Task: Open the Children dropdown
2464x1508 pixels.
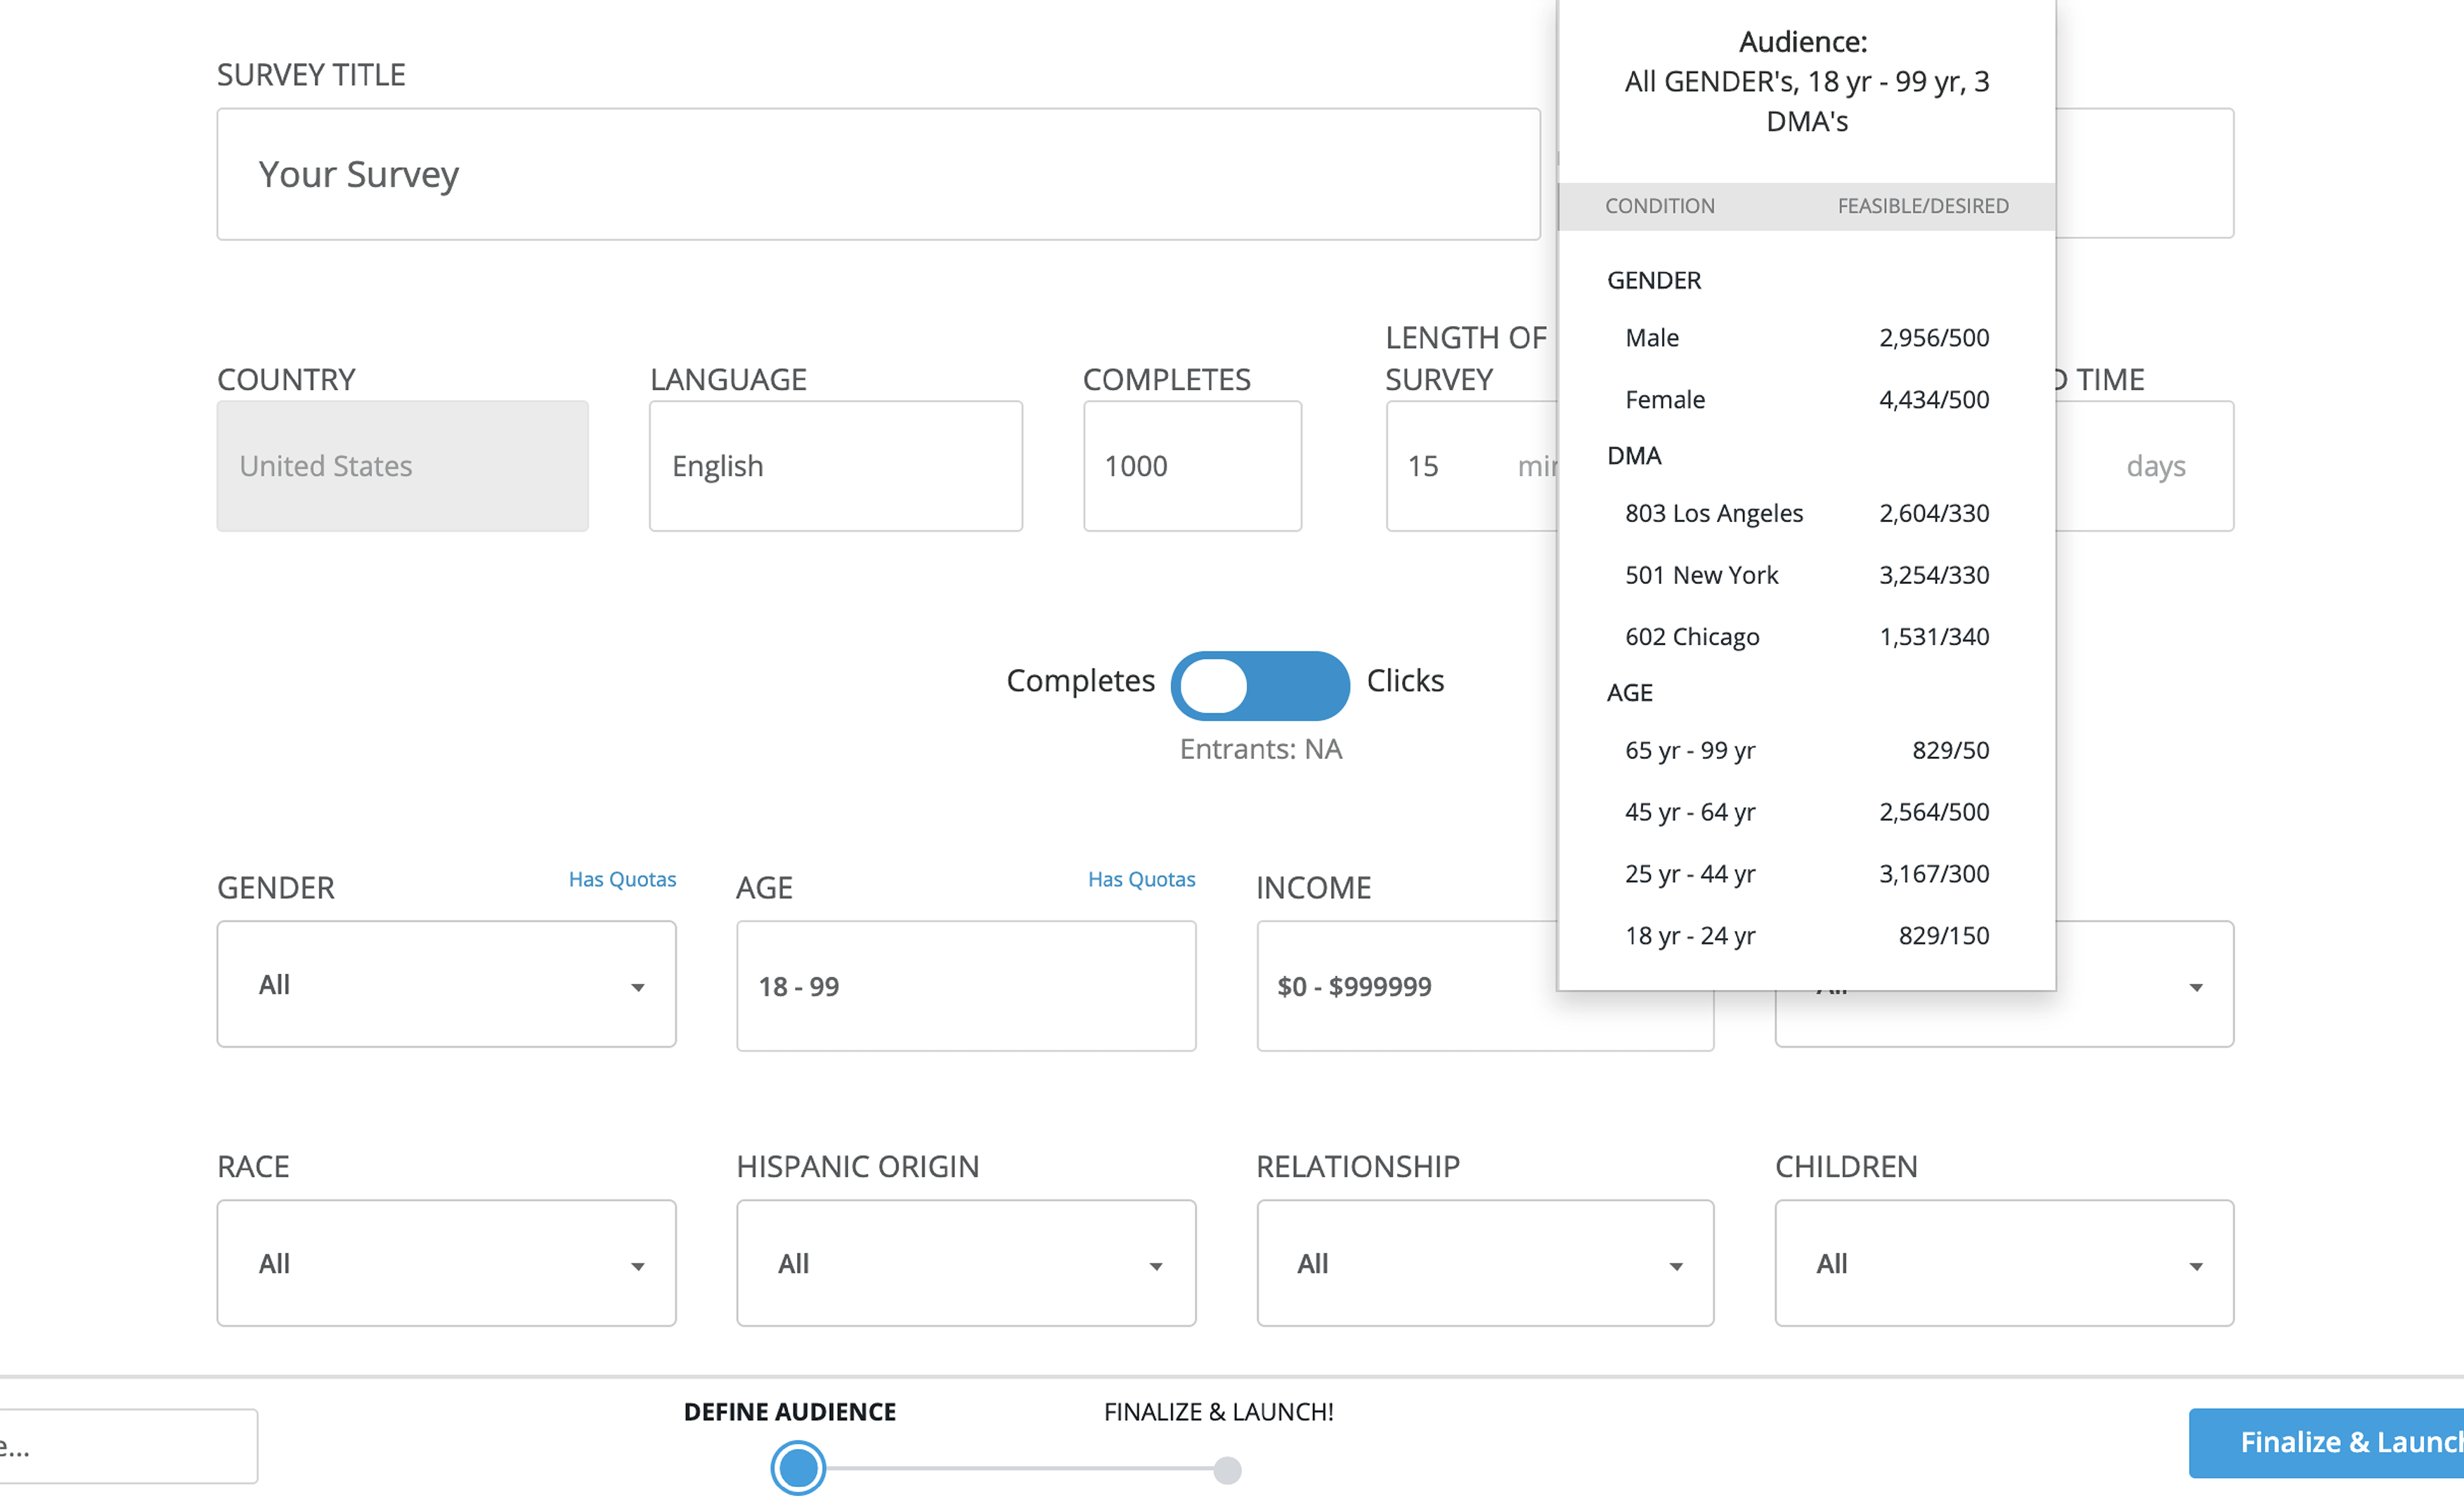Action: pyautogui.click(x=2004, y=1263)
